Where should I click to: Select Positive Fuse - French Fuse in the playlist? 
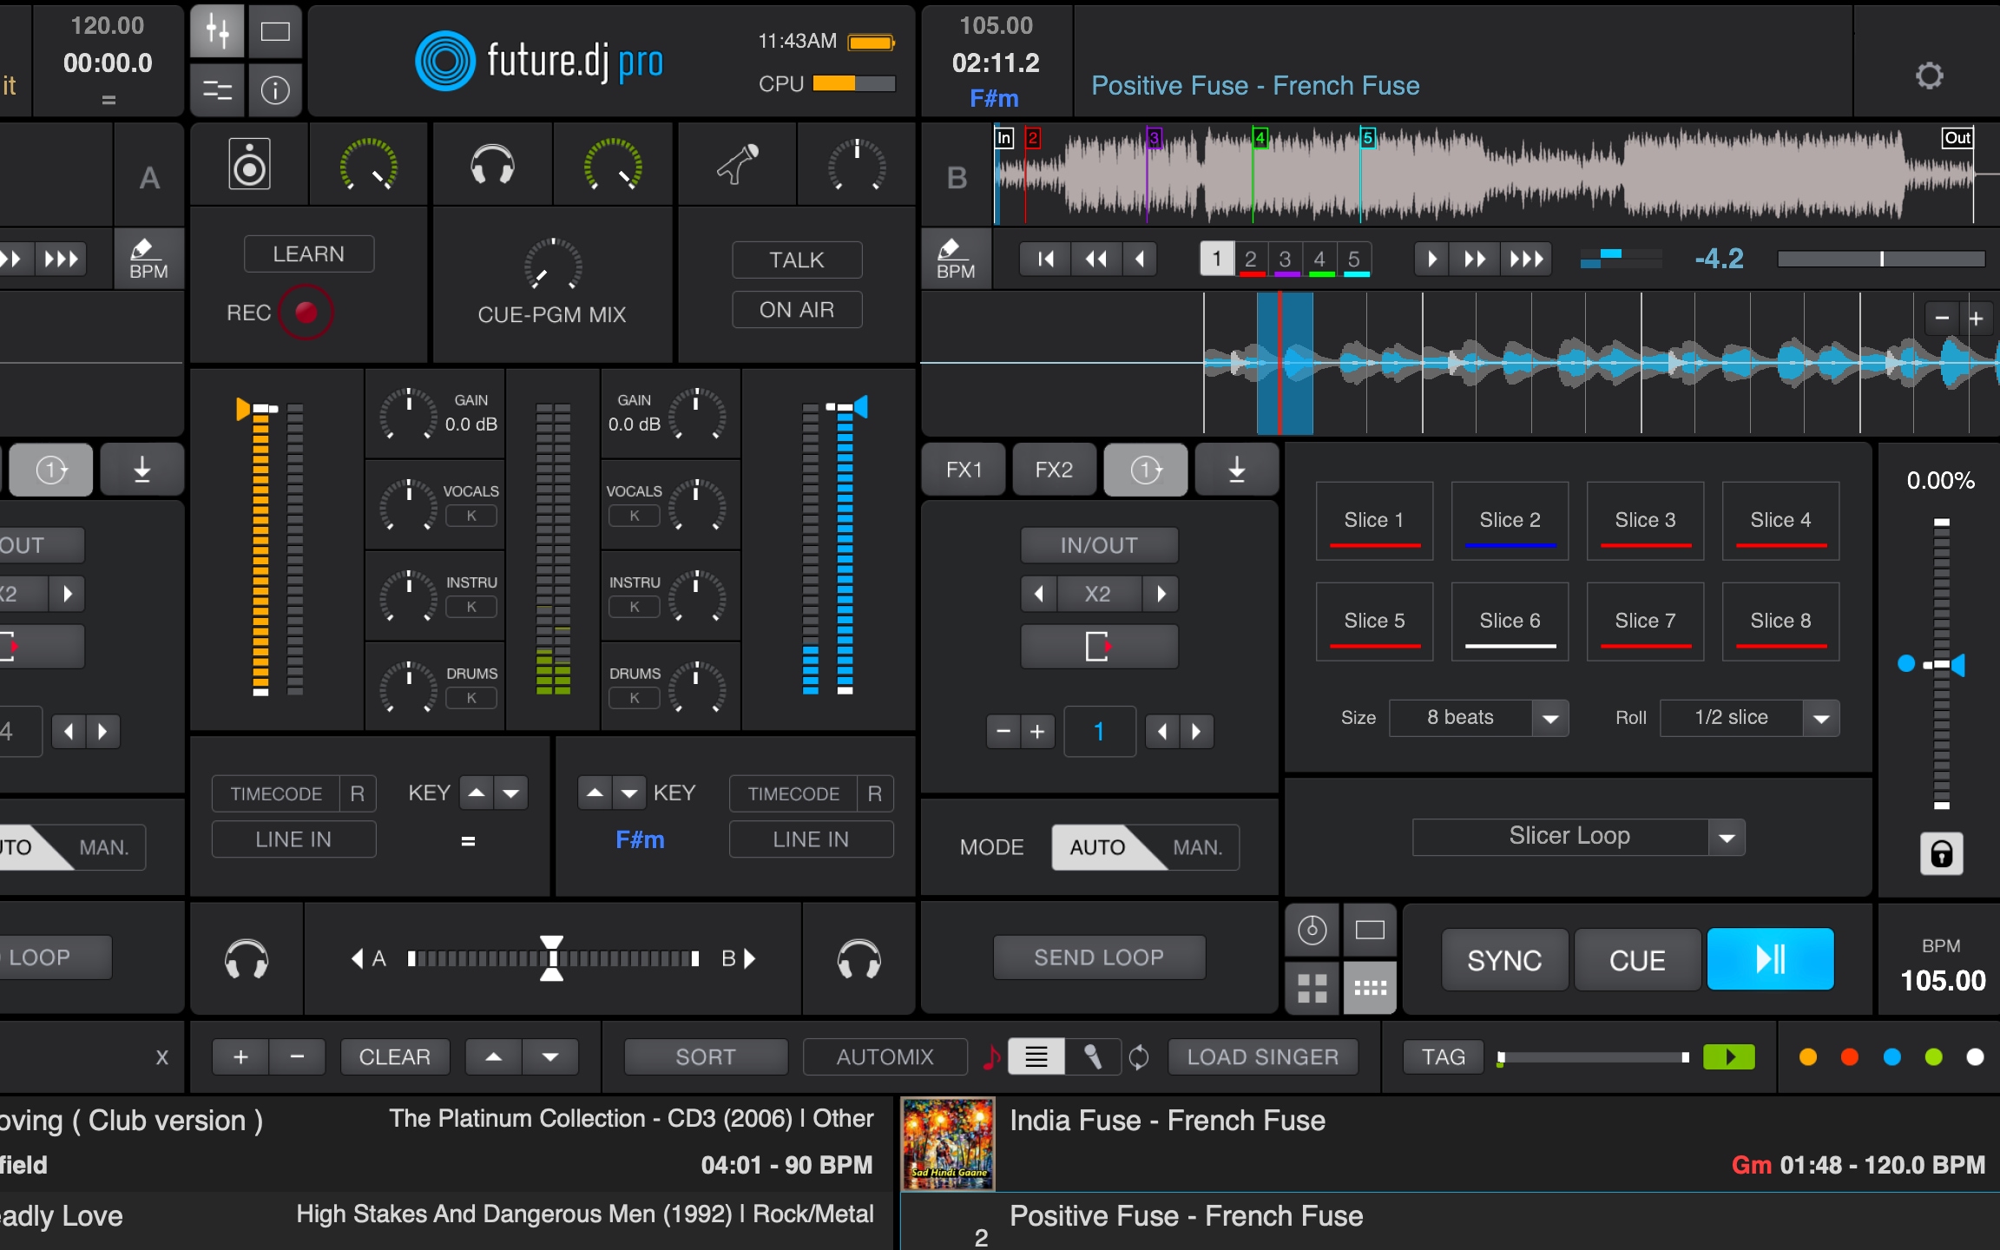pyautogui.click(x=1184, y=1215)
